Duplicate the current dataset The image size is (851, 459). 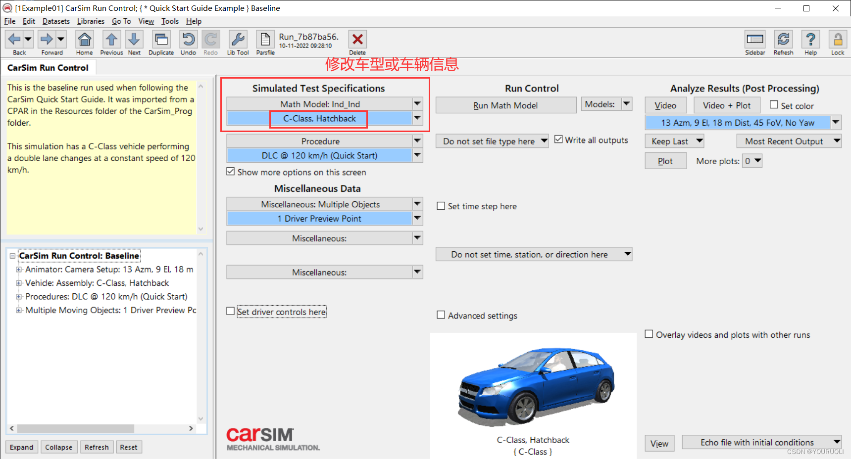(x=160, y=40)
